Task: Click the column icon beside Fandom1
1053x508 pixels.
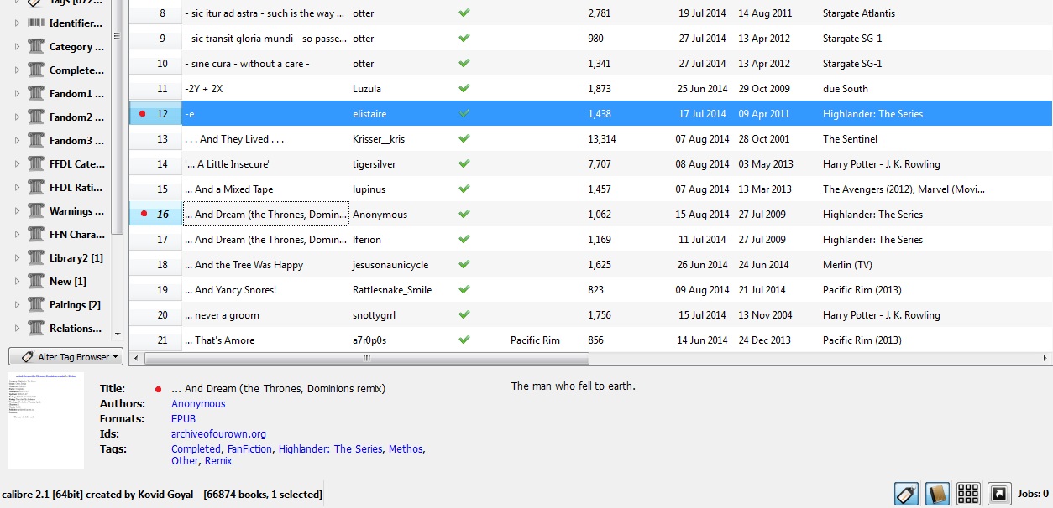Action: pyautogui.click(x=35, y=94)
